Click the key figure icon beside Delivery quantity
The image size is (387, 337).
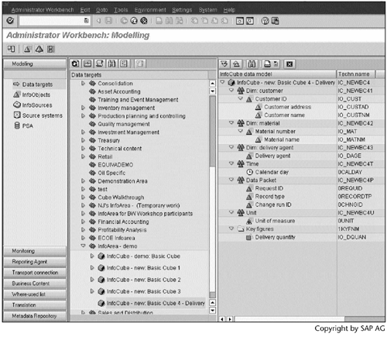pyautogui.click(x=248, y=237)
